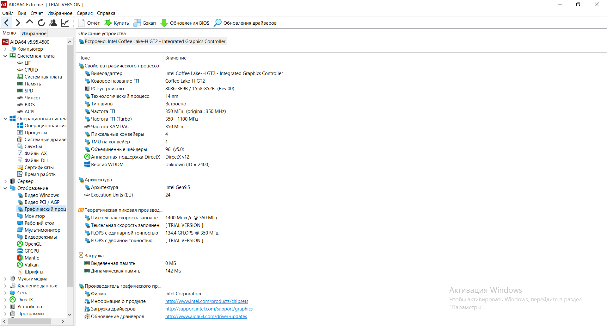
Task: Click the sidebar horizontal scrollbar right arrow
Action: [63, 321]
